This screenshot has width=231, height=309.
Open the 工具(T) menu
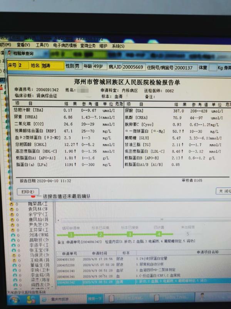coord(42,45)
